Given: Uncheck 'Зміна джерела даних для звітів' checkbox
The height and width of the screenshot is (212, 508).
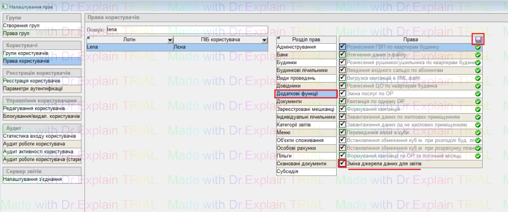Looking at the screenshot, I should coord(343,164).
